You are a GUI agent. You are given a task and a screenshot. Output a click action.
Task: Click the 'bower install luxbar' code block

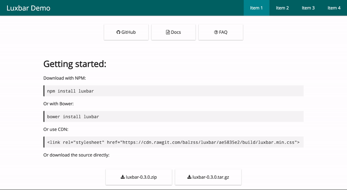(173, 116)
